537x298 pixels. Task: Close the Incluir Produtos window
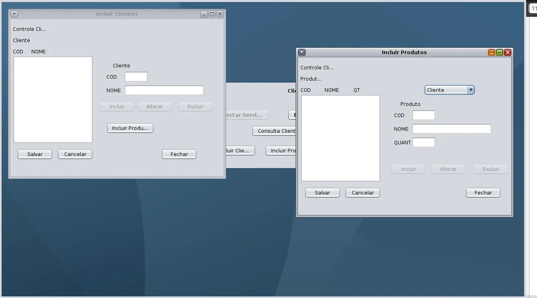(508, 52)
